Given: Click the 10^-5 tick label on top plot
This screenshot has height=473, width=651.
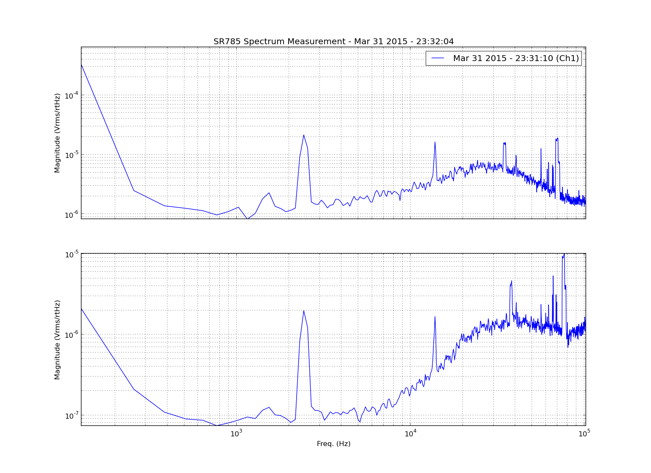Looking at the screenshot, I should tap(71, 154).
